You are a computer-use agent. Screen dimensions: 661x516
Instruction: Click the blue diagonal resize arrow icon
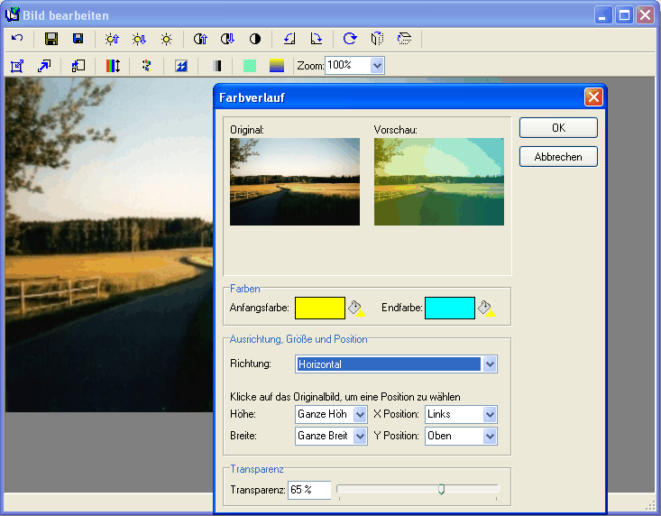(44, 66)
